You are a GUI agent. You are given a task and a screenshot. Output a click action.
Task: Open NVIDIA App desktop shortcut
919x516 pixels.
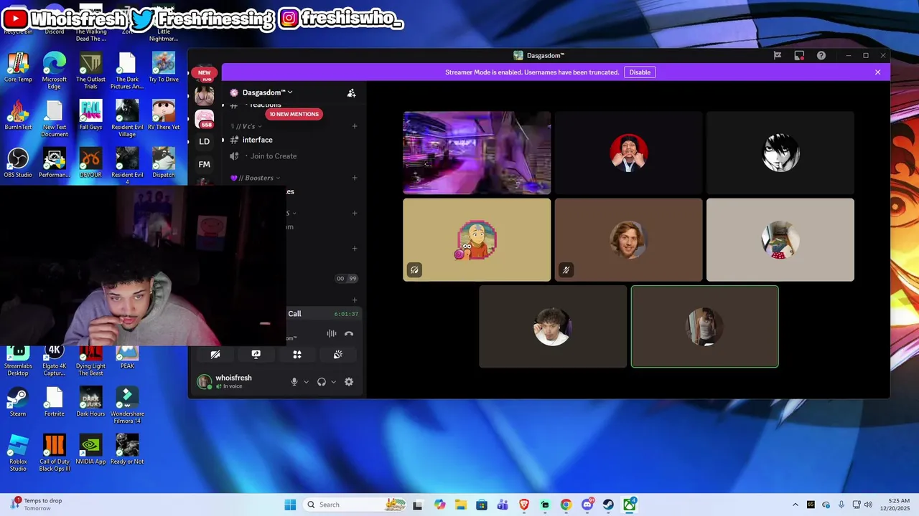click(90, 450)
